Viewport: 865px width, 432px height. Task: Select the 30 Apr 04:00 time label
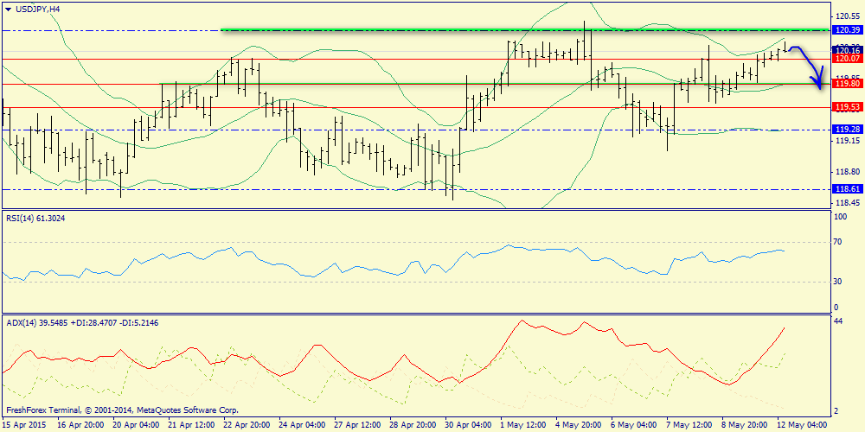click(x=467, y=425)
